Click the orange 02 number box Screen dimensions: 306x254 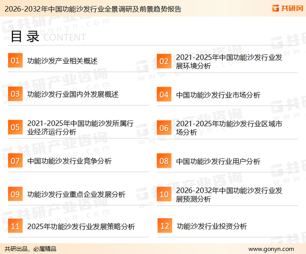[164, 61]
